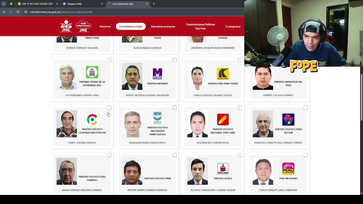The height and width of the screenshot is (204, 363).
Task: Open the Elecciones primarias menu
Action: [163, 26]
